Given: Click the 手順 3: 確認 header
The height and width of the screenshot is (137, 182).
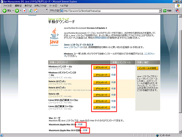Looking at the screenshot, I should (x=148, y=63).
